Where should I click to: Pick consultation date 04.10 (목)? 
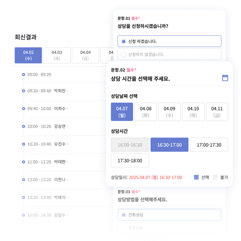[193, 112]
